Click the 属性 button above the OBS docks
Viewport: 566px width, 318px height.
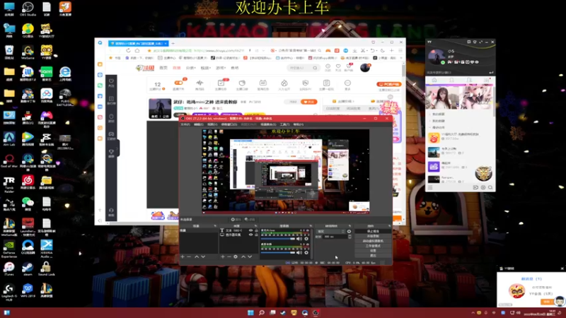(x=236, y=219)
